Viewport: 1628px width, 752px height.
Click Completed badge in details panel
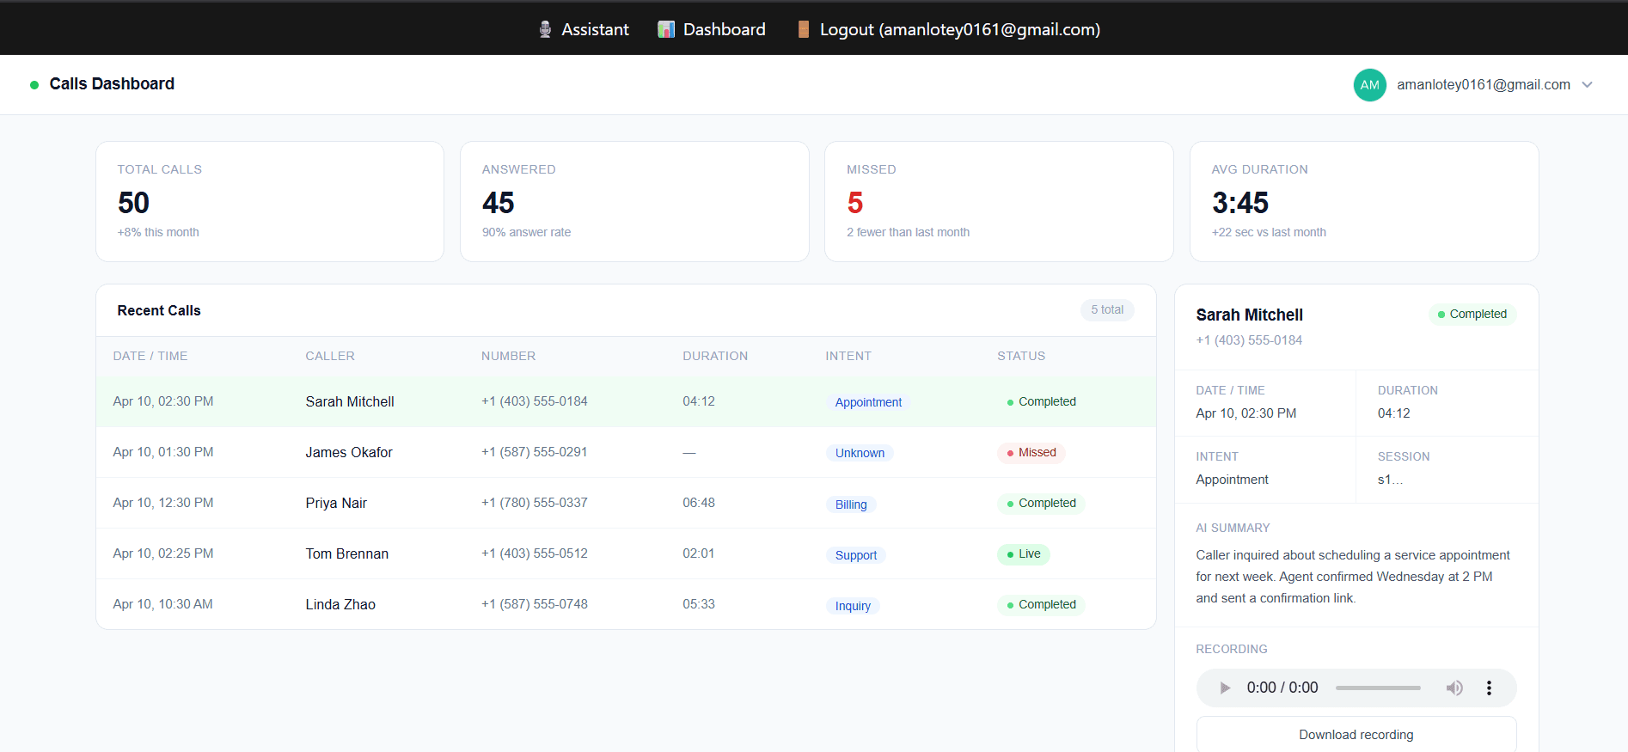(1472, 314)
